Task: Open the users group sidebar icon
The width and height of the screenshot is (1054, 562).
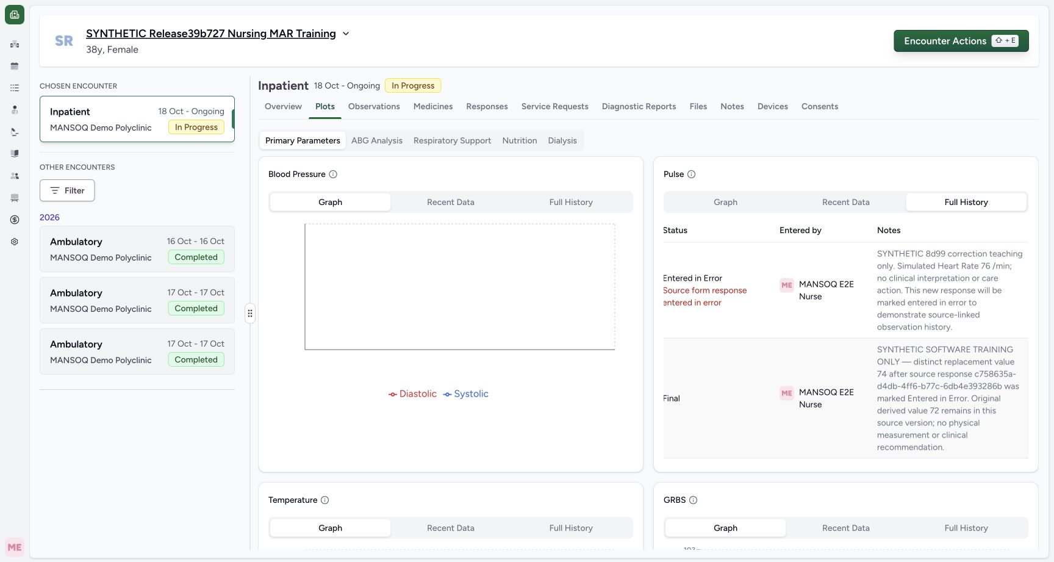Action: [x=15, y=176]
